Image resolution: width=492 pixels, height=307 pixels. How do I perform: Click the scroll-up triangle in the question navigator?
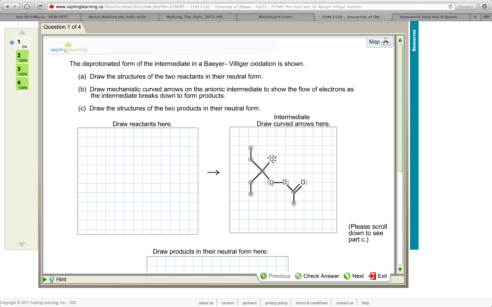click(22, 32)
